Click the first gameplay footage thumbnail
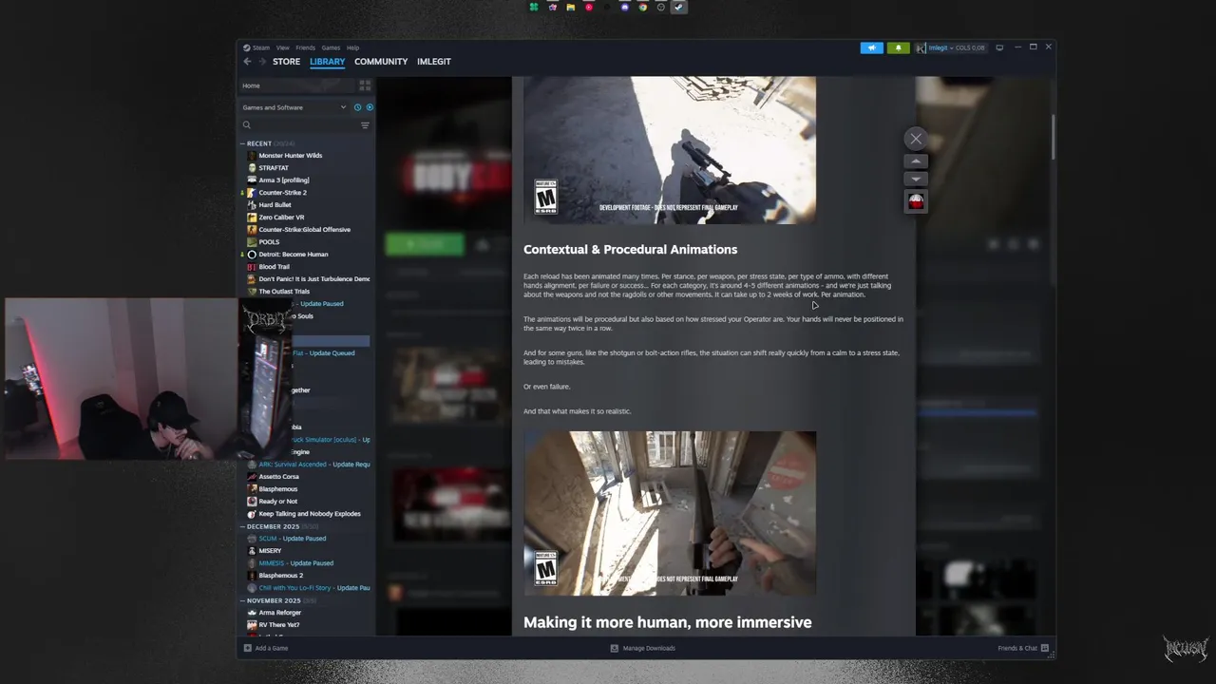 tap(670, 150)
